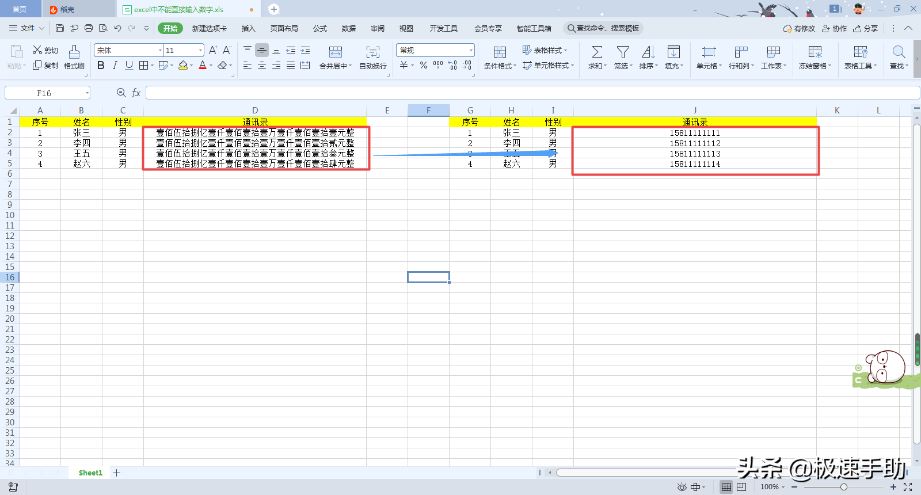Click the search commands box 查找命令
Image resolution: width=921 pixels, height=495 pixels.
603,28
